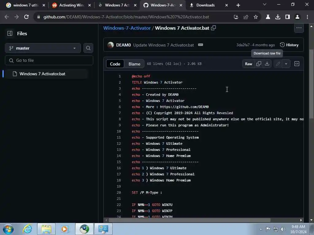Open the DEAM0 author link
Viewport: 314px width, 235px height.
point(123,45)
